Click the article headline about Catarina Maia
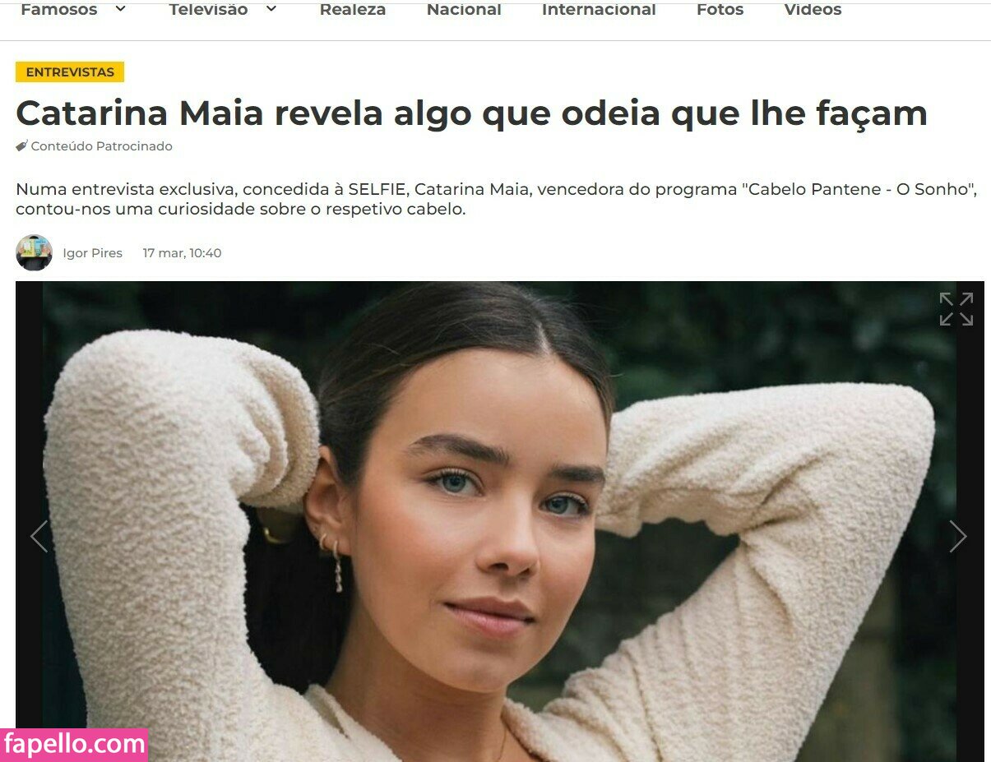Screen dimensions: 991x762 pyautogui.click(x=471, y=113)
